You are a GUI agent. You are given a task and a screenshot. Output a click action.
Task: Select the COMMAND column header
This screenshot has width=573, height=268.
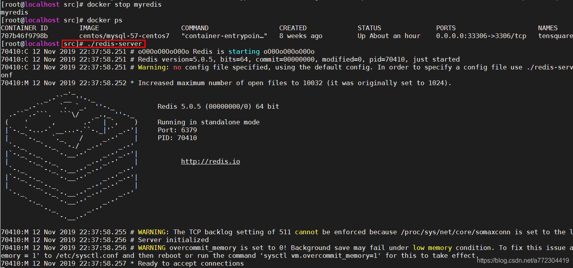click(195, 28)
